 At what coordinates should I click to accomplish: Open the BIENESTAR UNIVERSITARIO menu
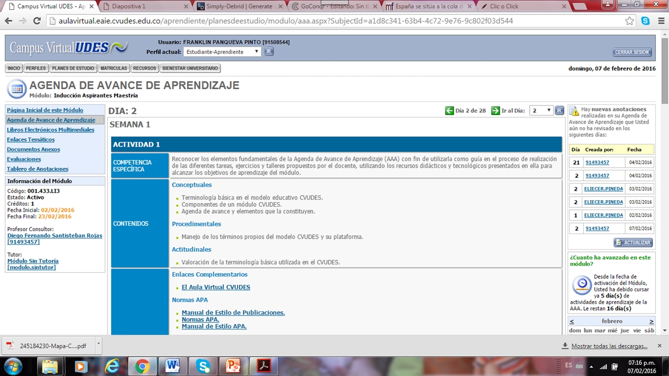pos(190,68)
